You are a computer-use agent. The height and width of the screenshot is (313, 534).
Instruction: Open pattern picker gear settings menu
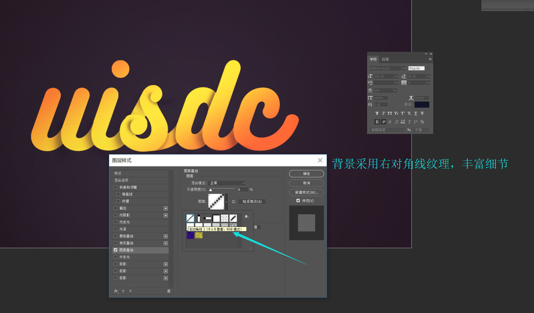pos(246,216)
